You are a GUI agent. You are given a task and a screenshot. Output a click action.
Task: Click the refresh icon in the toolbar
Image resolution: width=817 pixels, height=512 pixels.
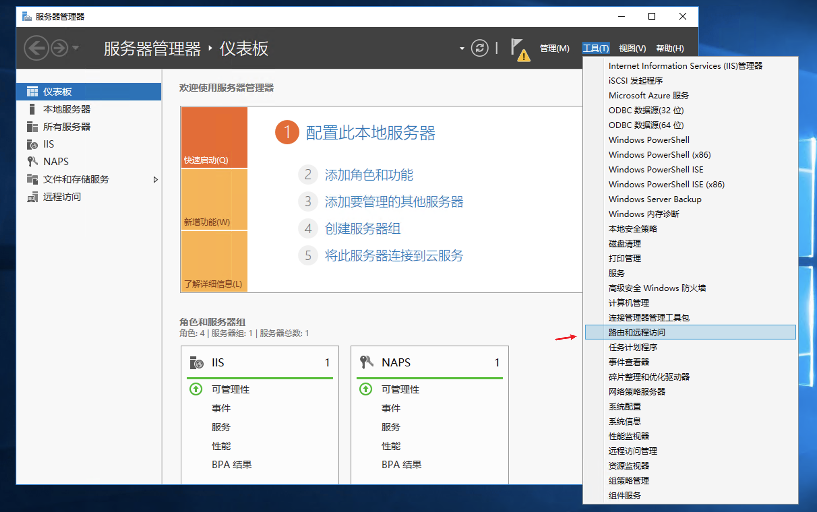tap(480, 48)
